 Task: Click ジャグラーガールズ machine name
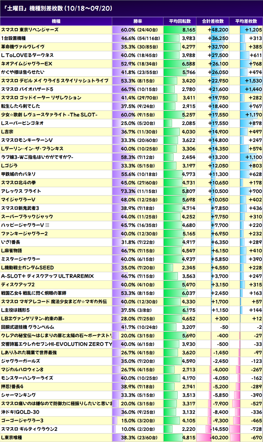(x=21, y=361)
